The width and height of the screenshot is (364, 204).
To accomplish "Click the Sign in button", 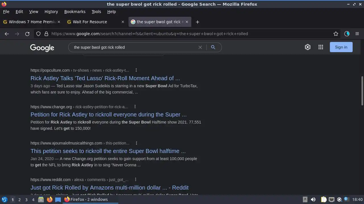I will [341, 47].
